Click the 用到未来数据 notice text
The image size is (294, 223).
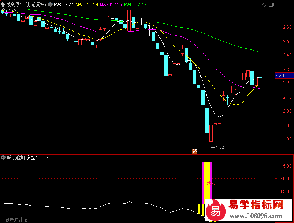pos(14,220)
